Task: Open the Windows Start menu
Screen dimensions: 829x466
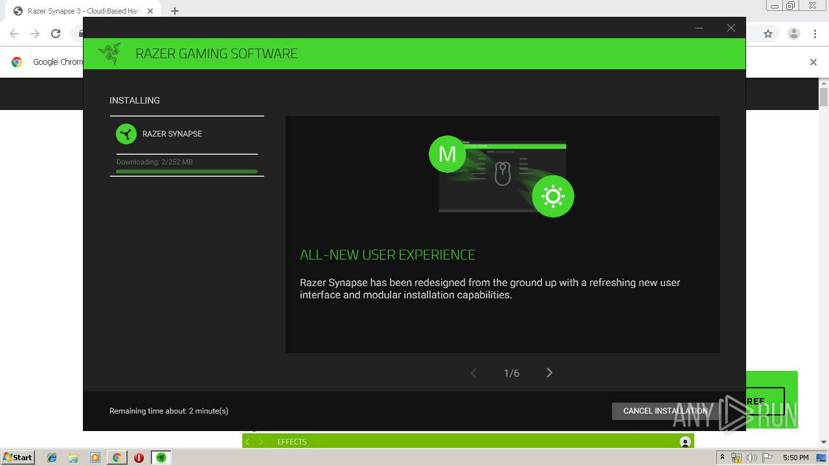Action: pyautogui.click(x=18, y=457)
